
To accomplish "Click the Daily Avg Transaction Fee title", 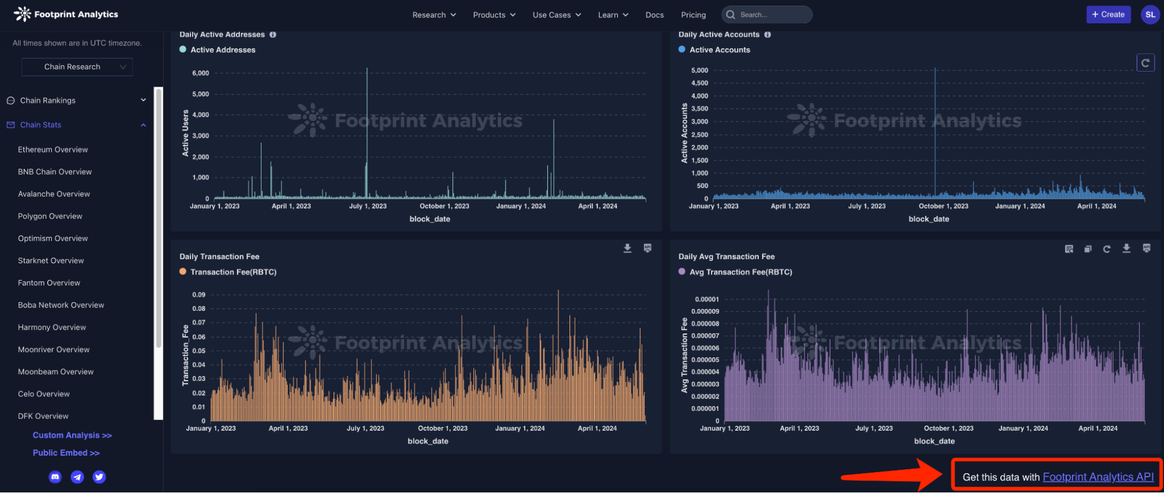I will pos(726,257).
